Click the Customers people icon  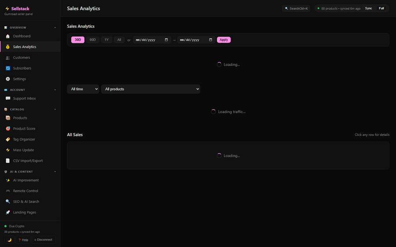(x=8, y=57)
